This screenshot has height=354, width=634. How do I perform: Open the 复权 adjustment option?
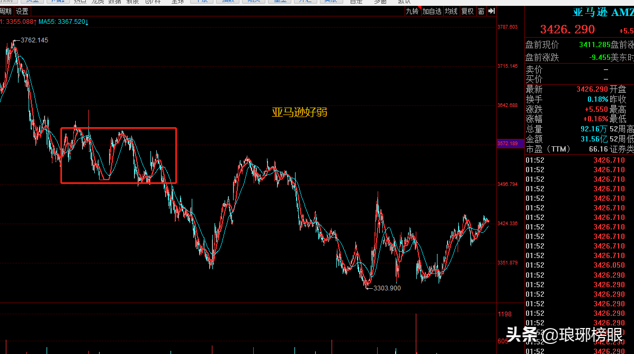click(x=467, y=11)
